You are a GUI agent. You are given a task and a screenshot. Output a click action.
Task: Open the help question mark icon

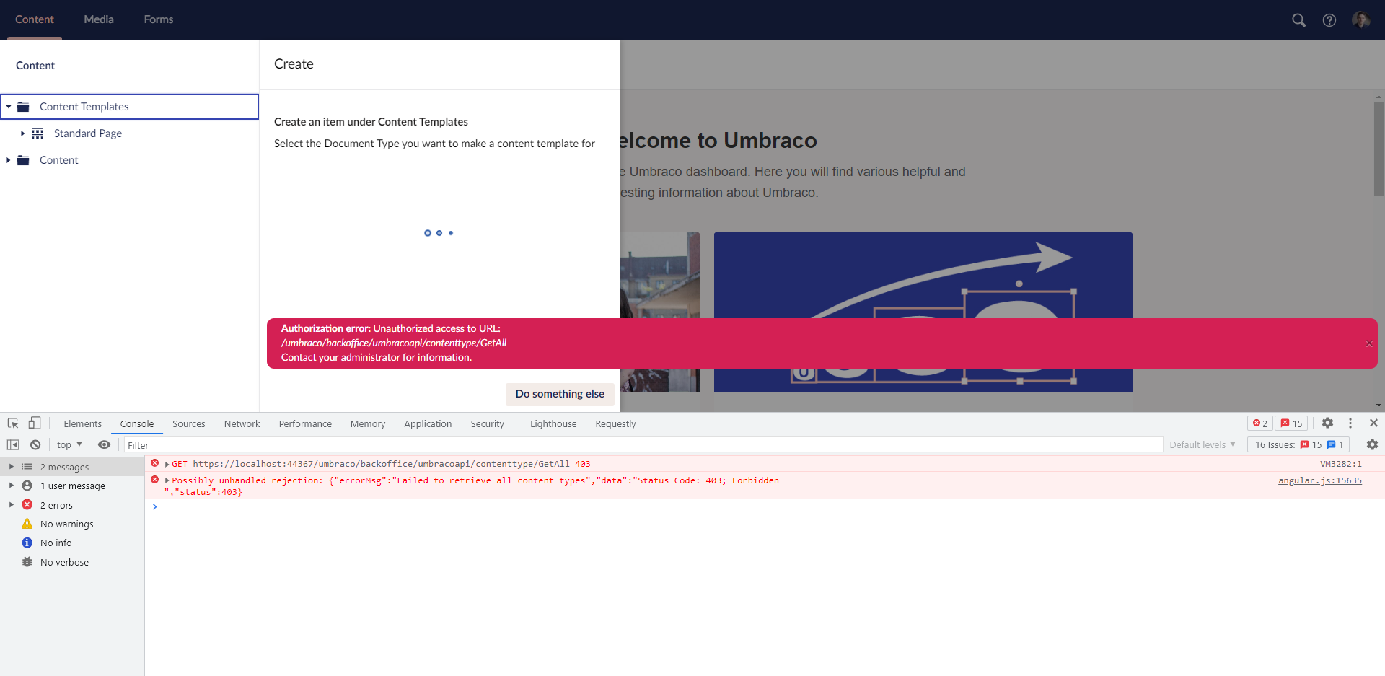click(1329, 20)
